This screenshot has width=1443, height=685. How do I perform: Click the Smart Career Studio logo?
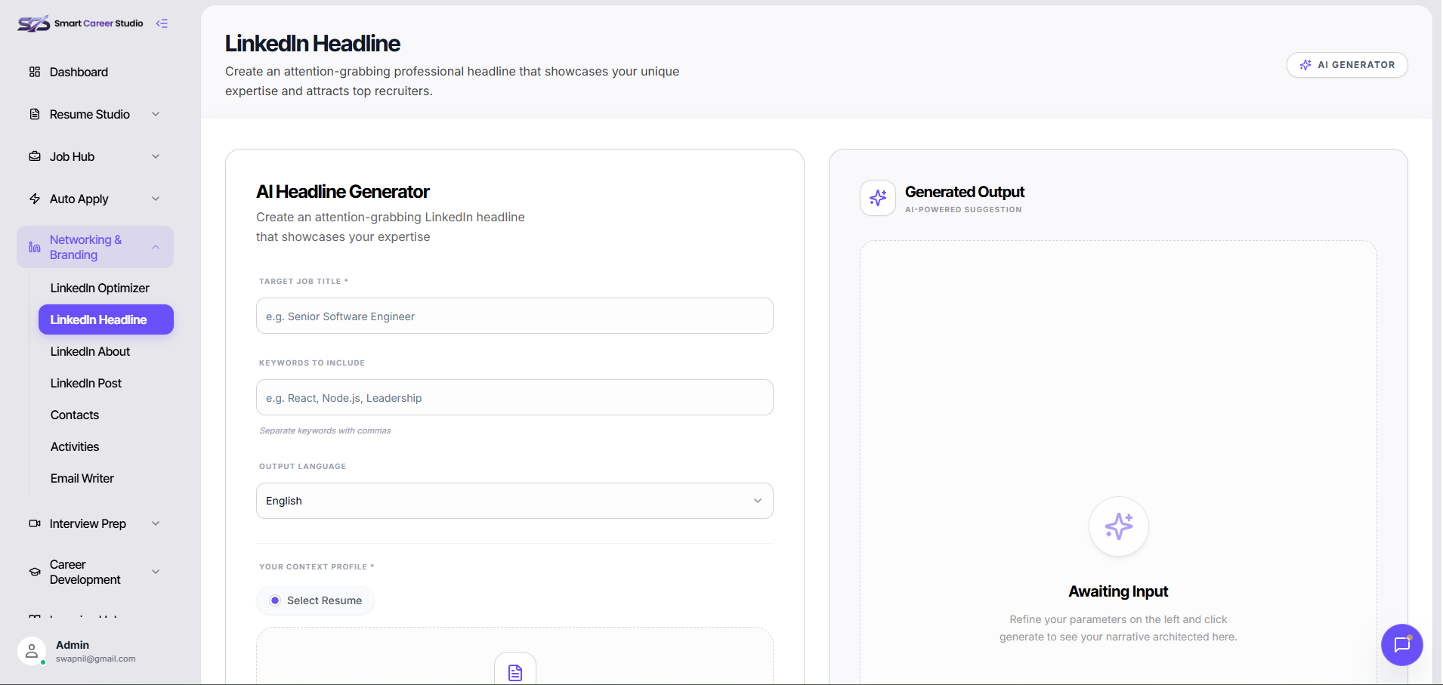(80, 23)
